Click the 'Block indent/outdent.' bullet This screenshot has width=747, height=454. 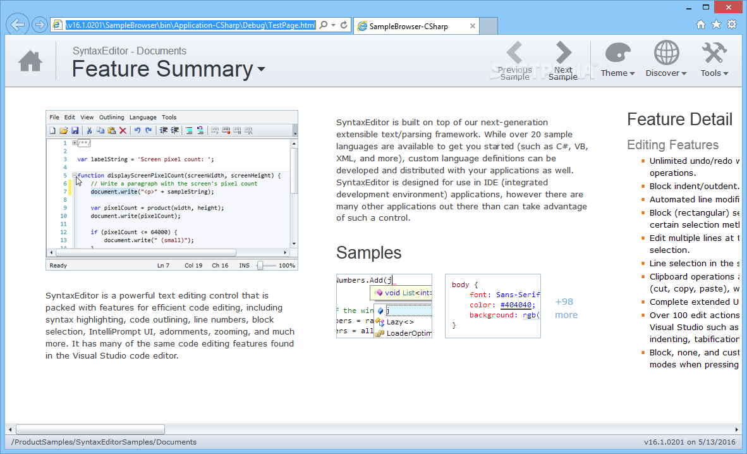694,187
